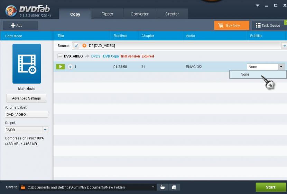Open the Source drive dropdown arrow
This screenshot has width=287, height=194.
coord(284,46)
